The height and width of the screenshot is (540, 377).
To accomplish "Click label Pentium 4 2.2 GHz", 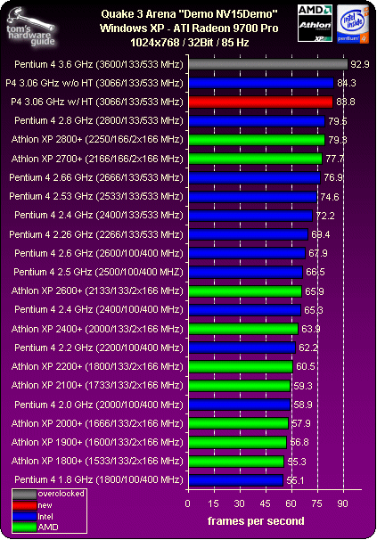I will tap(99, 348).
